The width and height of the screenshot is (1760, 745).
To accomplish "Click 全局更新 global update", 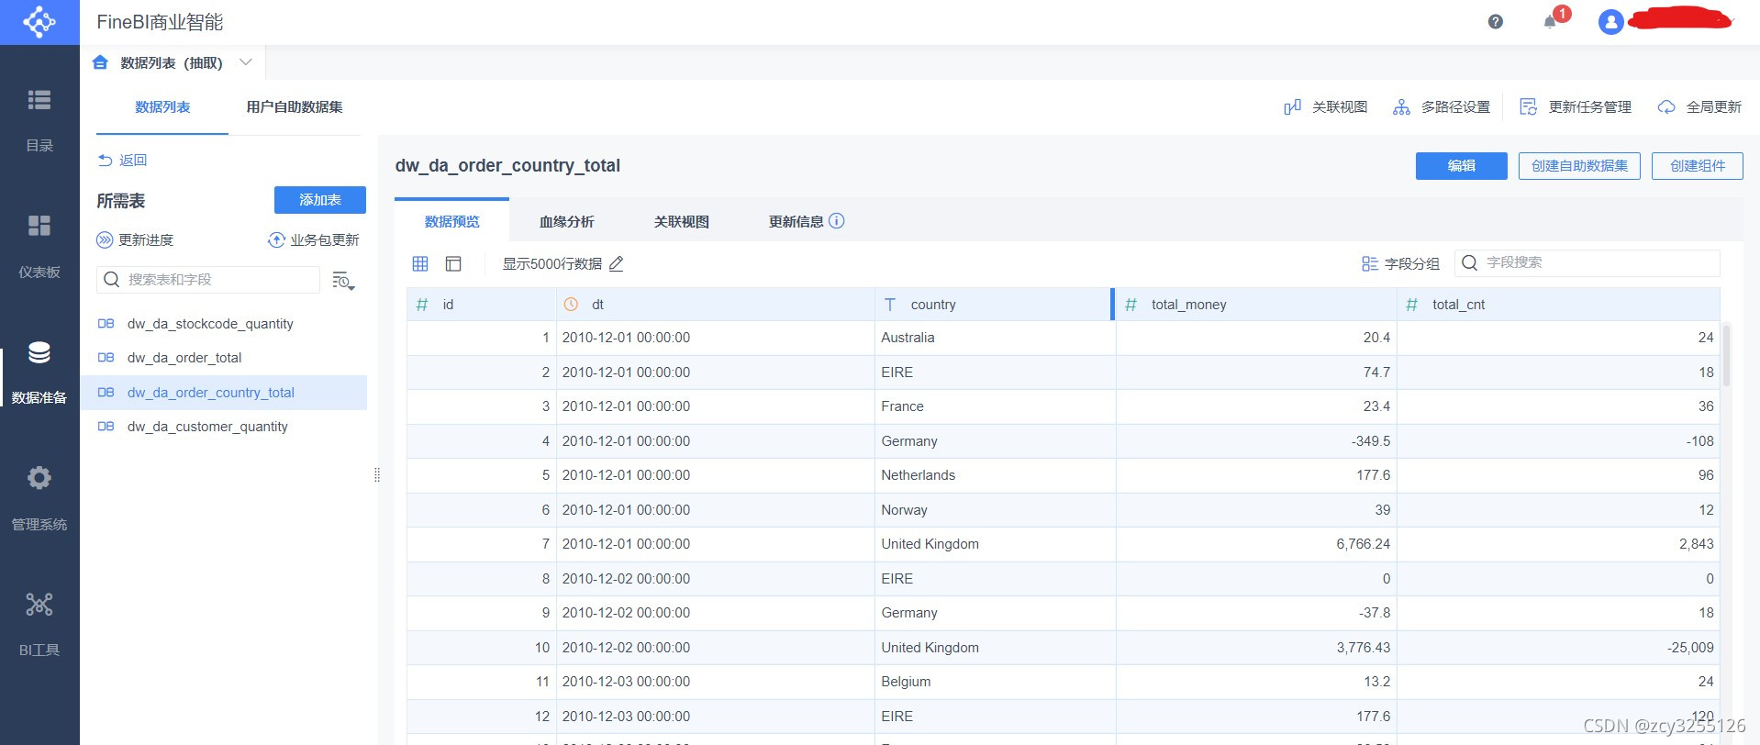I will pyautogui.click(x=1699, y=107).
